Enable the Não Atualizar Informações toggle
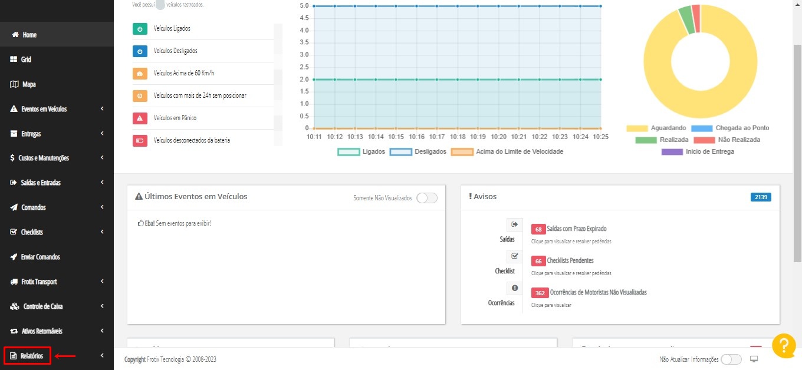The image size is (802, 370). click(731, 359)
